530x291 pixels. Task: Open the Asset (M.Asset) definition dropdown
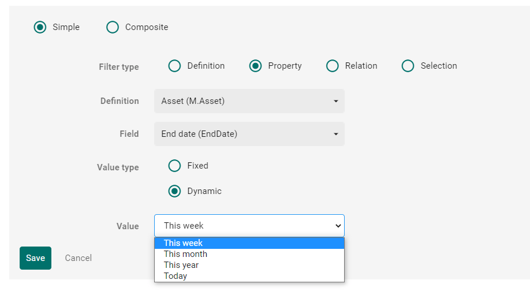pyautogui.click(x=249, y=101)
